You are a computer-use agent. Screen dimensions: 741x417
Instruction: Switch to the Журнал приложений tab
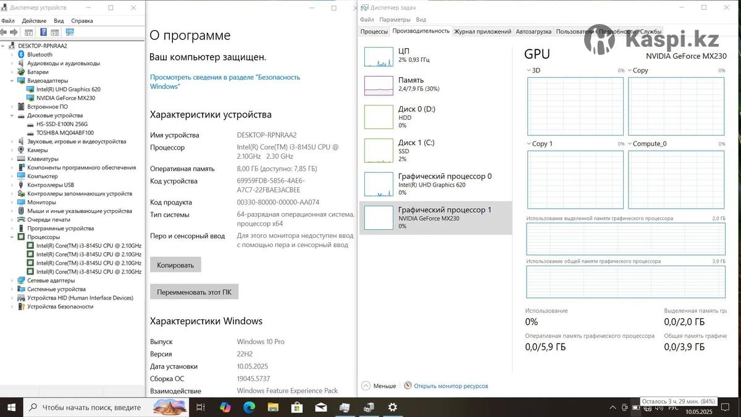[x=482, y=32]
